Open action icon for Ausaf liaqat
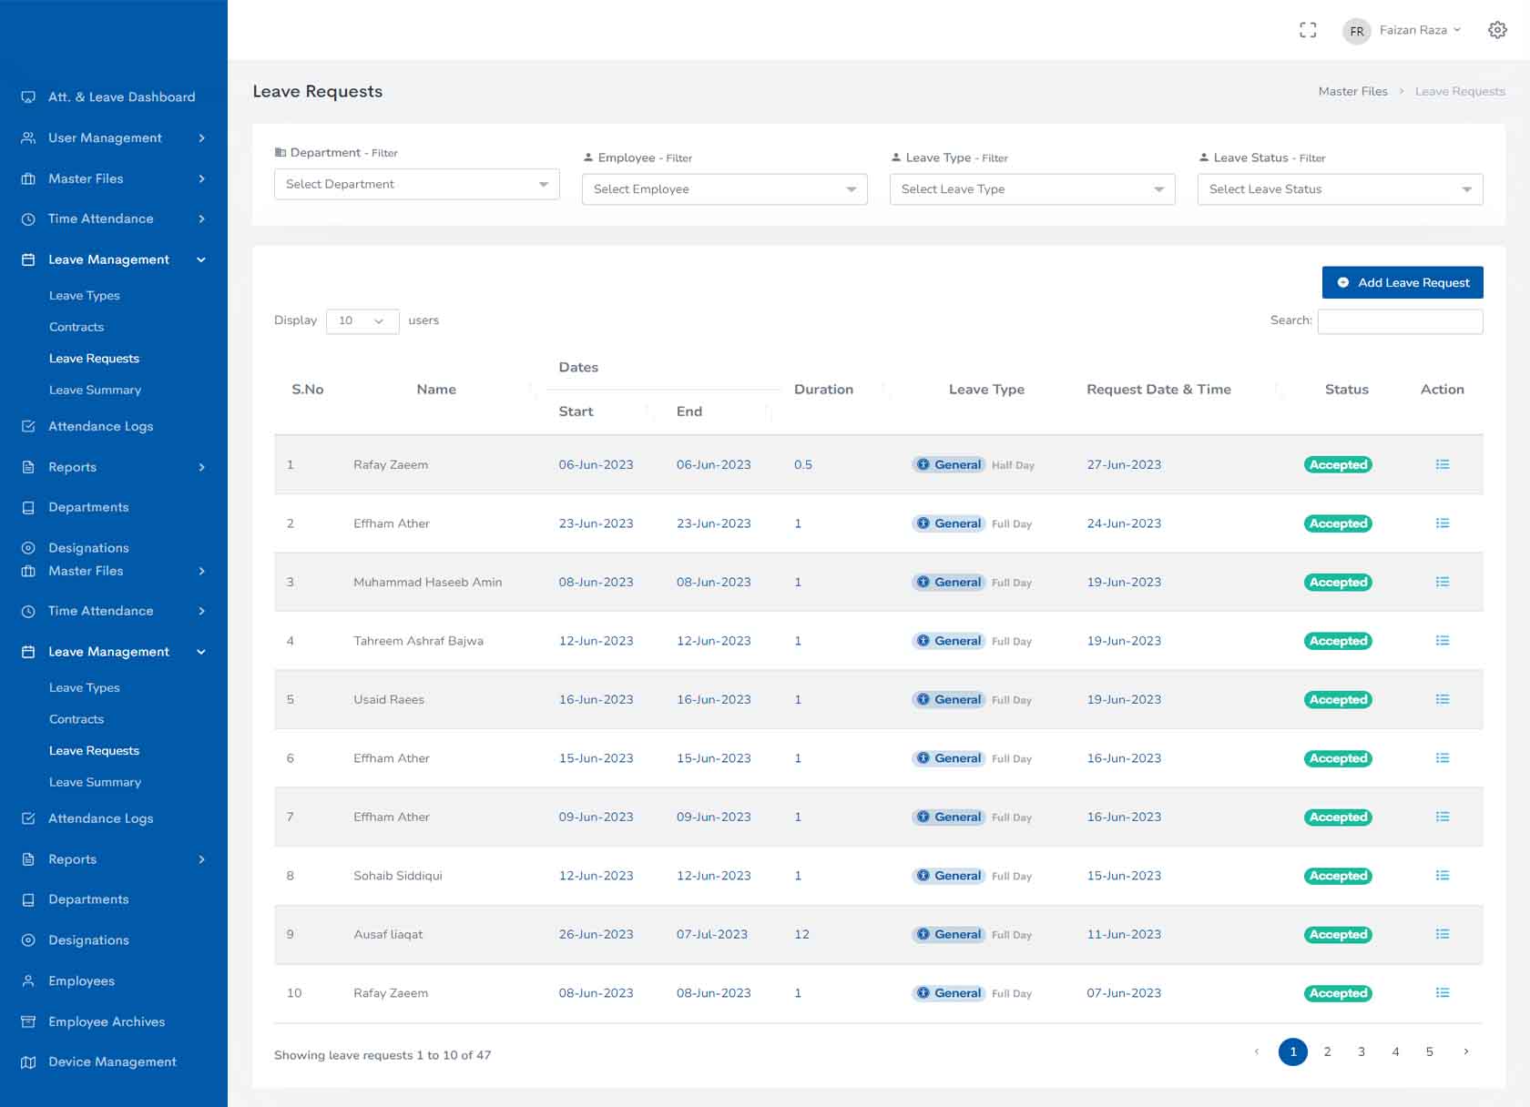Image resolution: width=1530 pixels, height=1107 pixels. [1443, 934]
